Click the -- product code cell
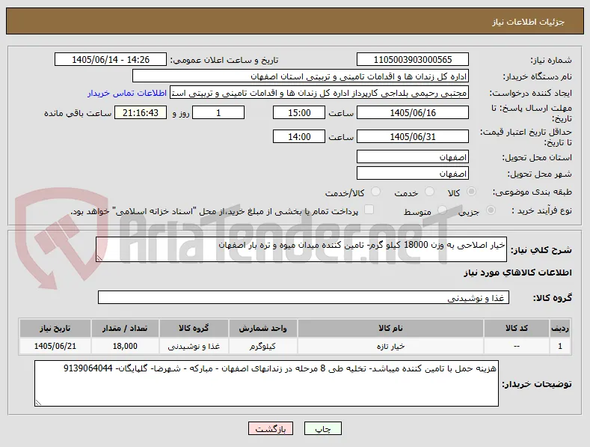This screenshot has width=590, height=447. pos(516,346)
